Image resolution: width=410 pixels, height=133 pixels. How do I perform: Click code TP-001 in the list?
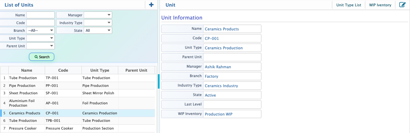pyautogui.click(x=52, y=78)
